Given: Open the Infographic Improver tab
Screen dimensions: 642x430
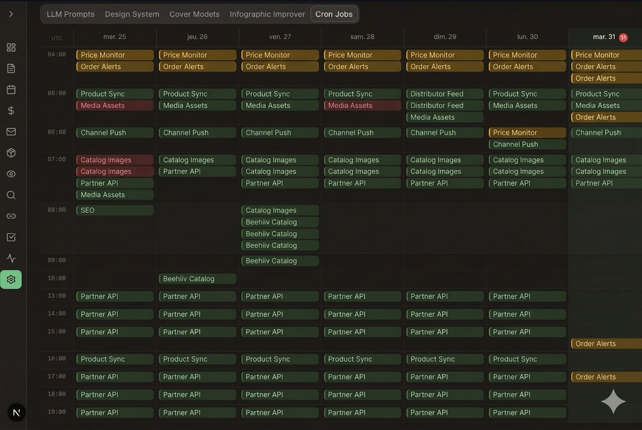Looking at the screenshot, I should (267, 14).
